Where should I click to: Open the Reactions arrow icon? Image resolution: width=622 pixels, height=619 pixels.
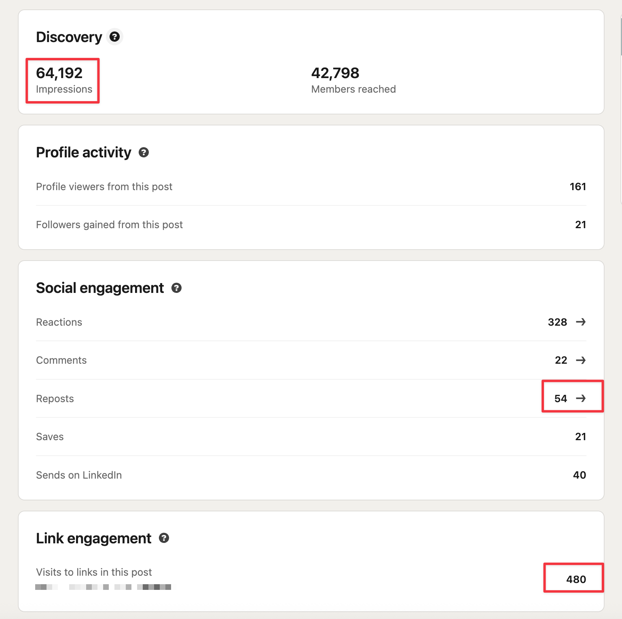tap(581, 322)
